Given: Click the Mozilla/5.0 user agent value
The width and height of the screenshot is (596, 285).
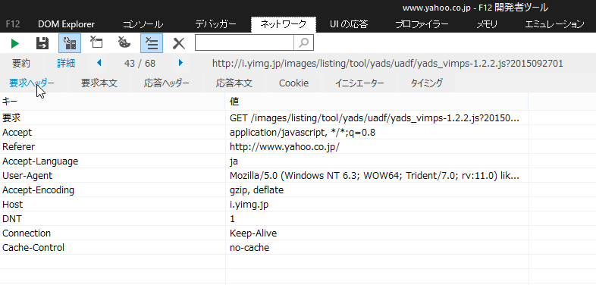Looking at the screenshot, I should 377,176.
